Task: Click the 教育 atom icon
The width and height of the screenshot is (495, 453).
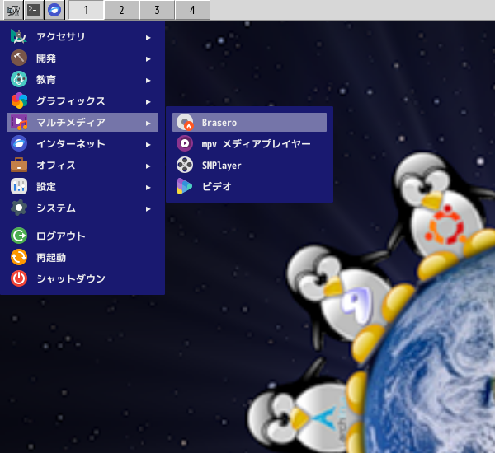Action: point(19,79)
